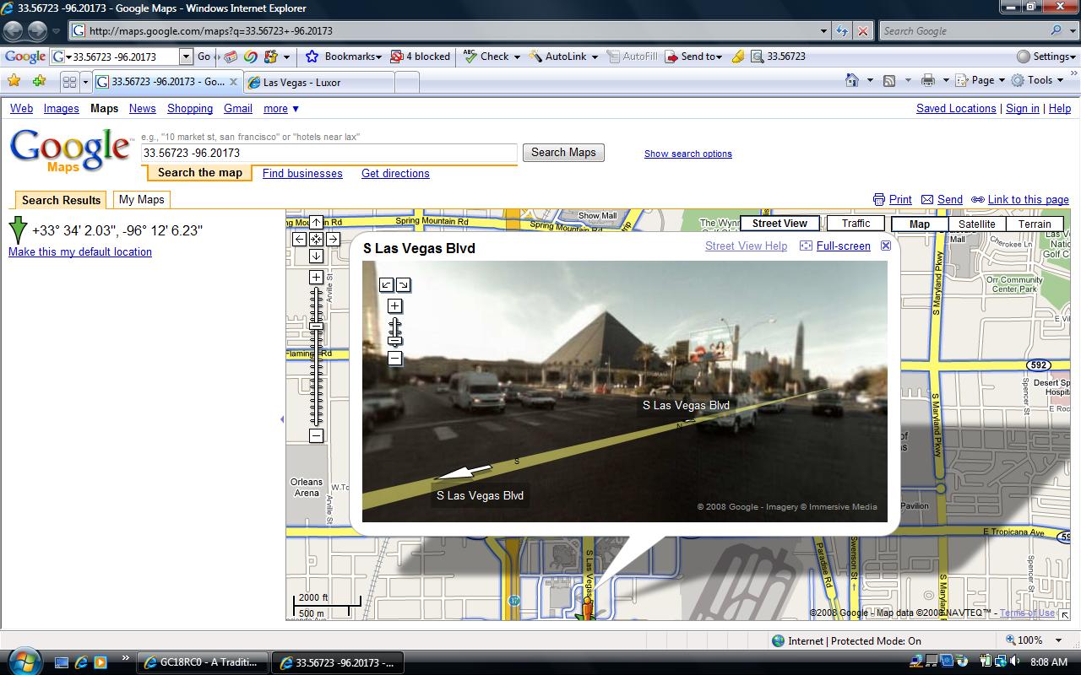
Task: Click the Google Maps search input field
Action: pyautogui.click(x=329, y=153)
